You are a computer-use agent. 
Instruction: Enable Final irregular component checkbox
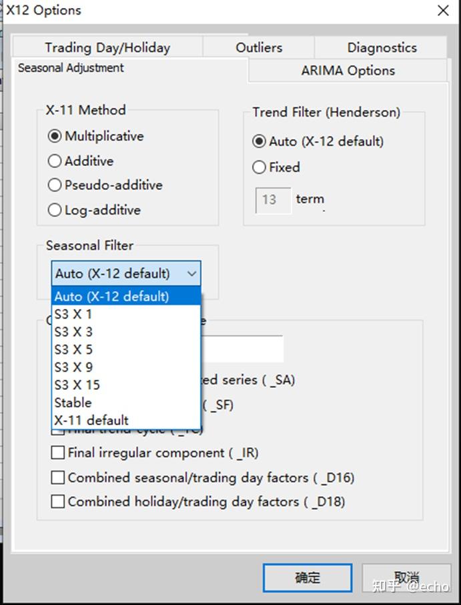58,453
